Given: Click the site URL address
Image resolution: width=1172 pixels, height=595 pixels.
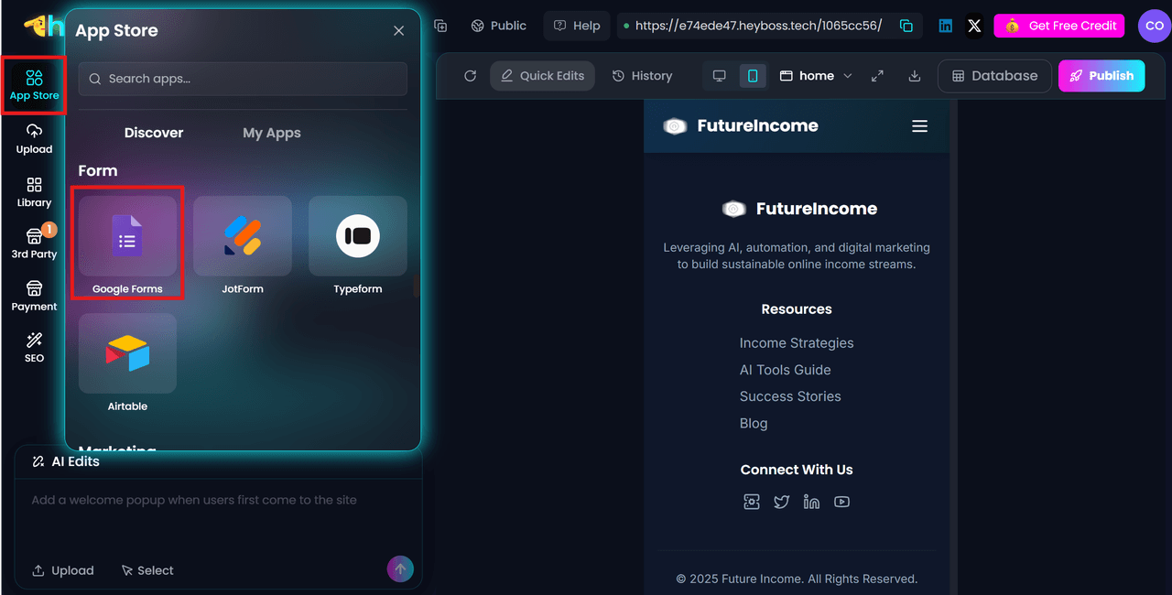Looking at the screenshot, I should (758, 26).
